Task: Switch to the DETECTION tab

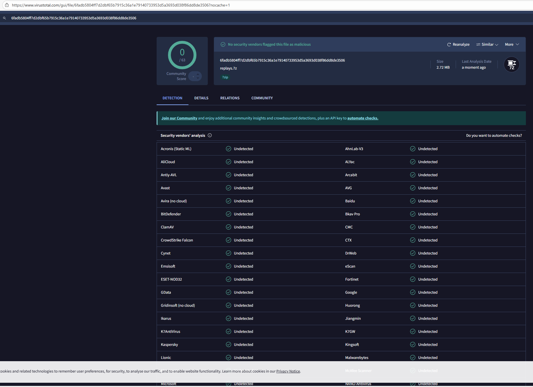Action: point(173,98)
